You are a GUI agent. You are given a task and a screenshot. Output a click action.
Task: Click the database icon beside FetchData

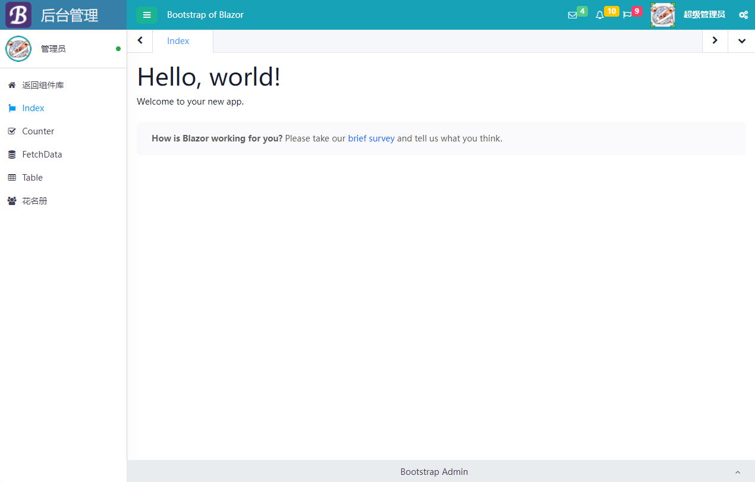point(12,155)
